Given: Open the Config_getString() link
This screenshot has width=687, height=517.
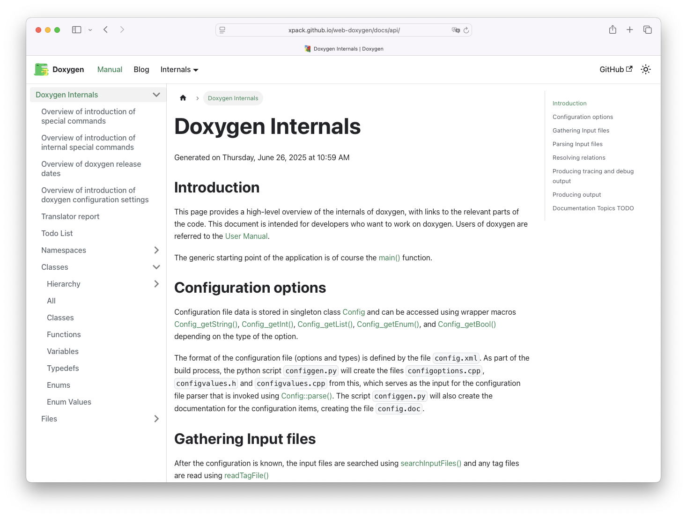Looking at the screenshot, I should [x=206, y=324].
